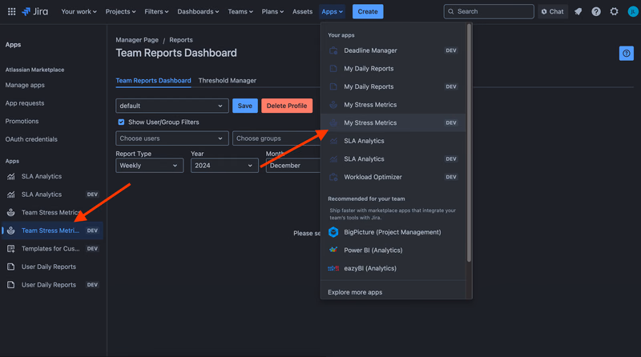The width and height of the screenshot is (641, 357).
Task: Open the Assets menu item
Action: [302, 11]
